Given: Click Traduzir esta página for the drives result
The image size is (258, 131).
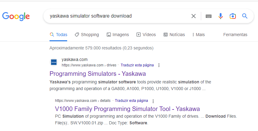Looking at the screenshot, I should (137, 65).
